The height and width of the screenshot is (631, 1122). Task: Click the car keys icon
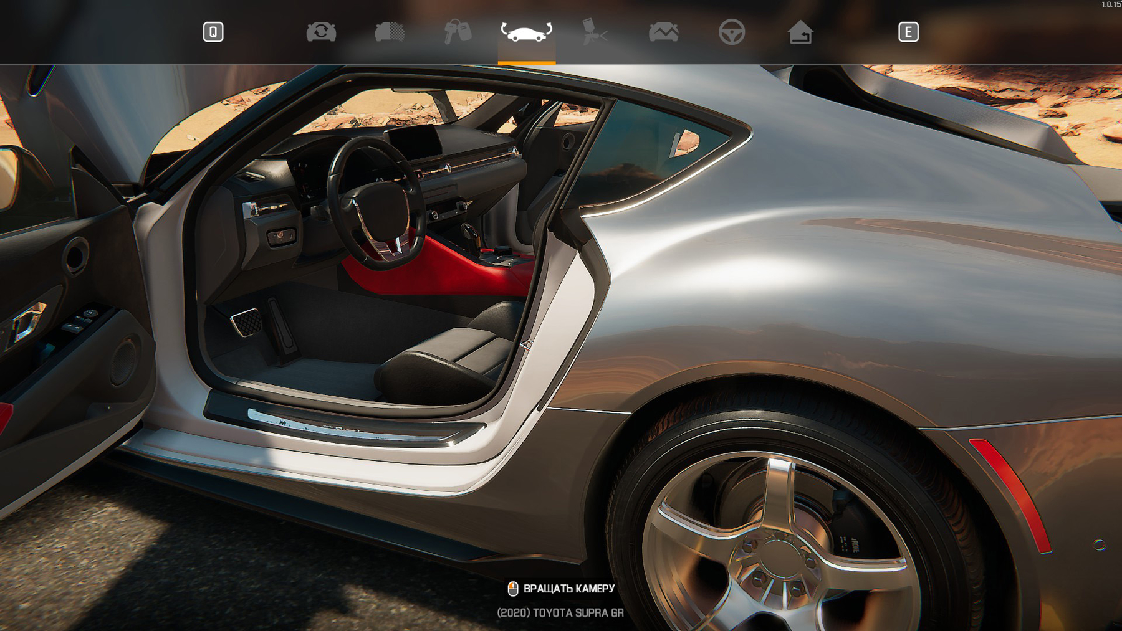tap(458, 32)
